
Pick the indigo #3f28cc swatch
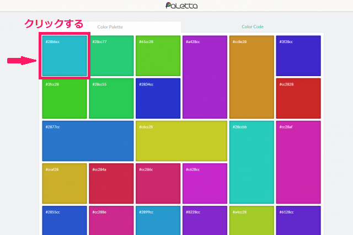pos(298,56)
